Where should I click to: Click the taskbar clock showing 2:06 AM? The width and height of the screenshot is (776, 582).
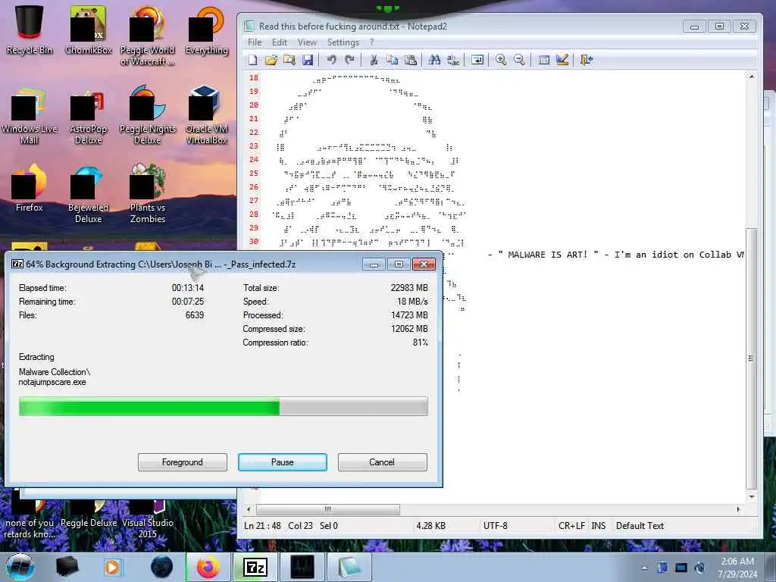click(x=737, y=568)
